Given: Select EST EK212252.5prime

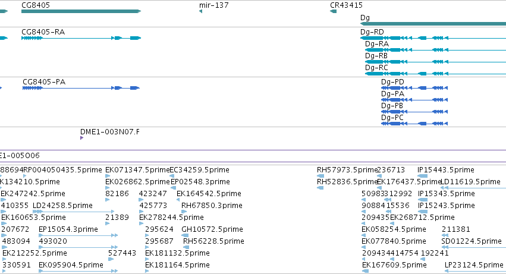Looking at the screenshot, I should 34,254.
